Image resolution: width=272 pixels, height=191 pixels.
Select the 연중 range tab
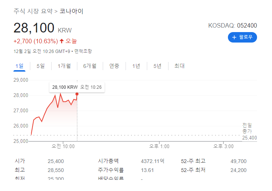pos(114,66)
